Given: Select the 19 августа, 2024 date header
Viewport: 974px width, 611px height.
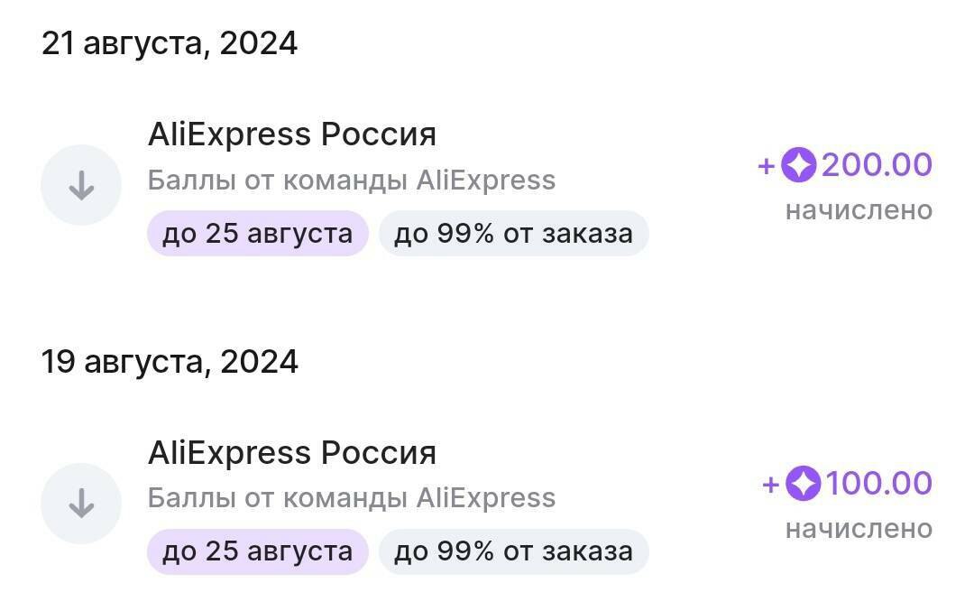Looking at the screenshot, I should (170, 362).
